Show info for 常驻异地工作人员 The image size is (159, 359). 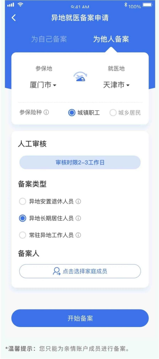[x=78, y=235]
